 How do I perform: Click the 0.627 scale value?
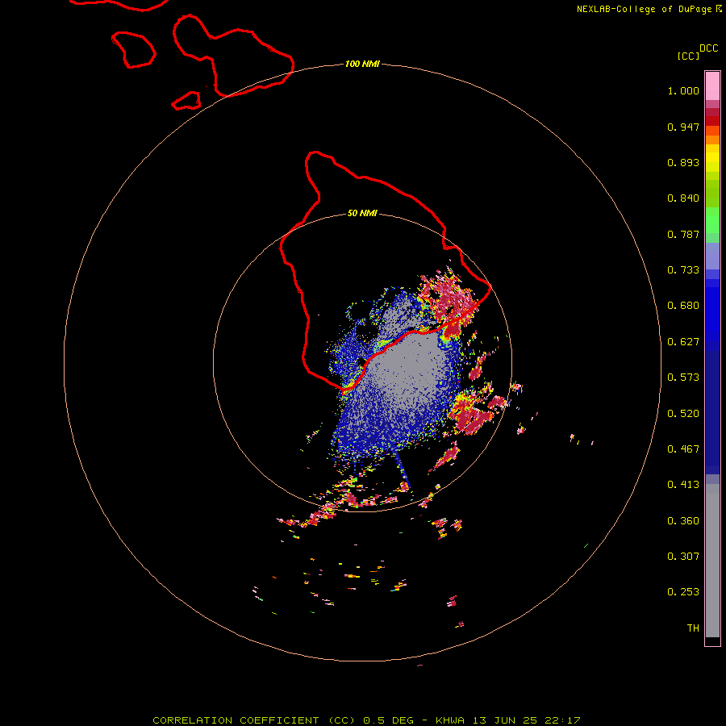[x=683, y=342]
